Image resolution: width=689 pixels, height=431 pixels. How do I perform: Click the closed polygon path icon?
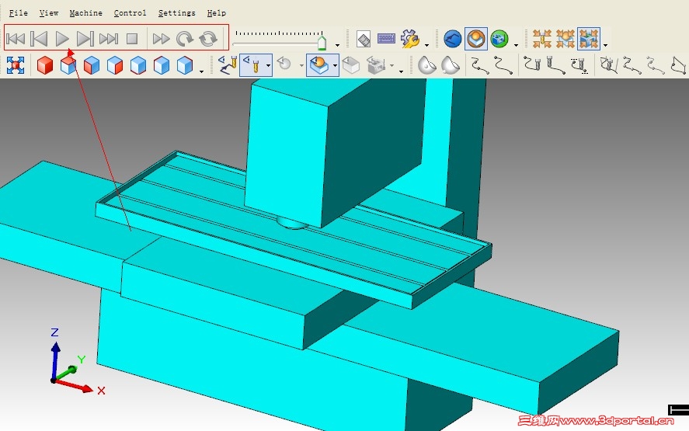[679, 65]
